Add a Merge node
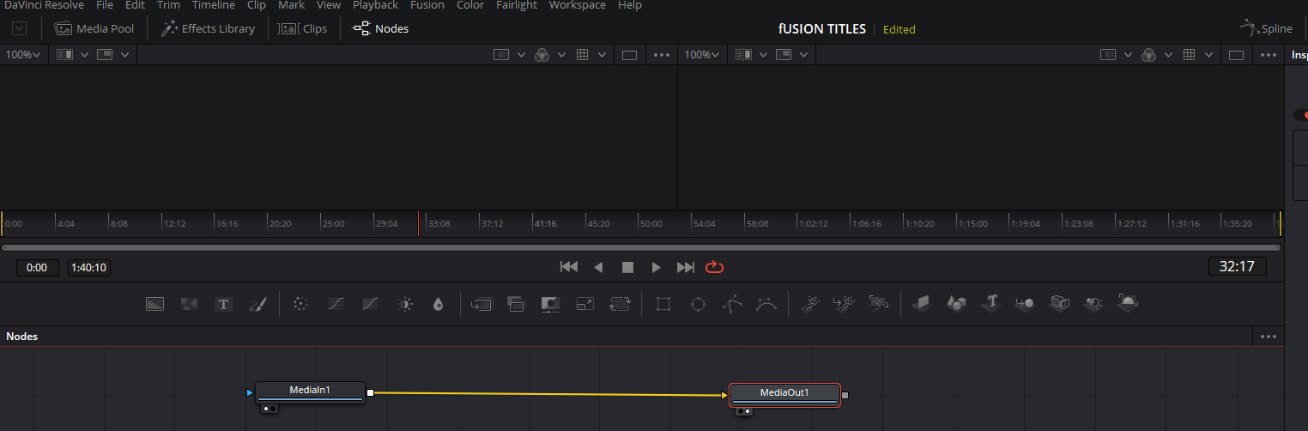 pos(481,304)
